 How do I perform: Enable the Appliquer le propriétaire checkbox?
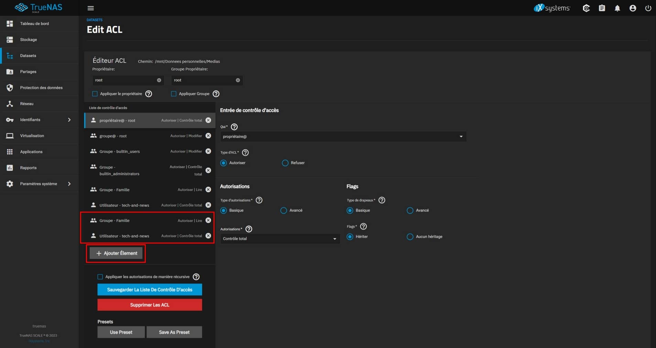click(x=95, y=94)
